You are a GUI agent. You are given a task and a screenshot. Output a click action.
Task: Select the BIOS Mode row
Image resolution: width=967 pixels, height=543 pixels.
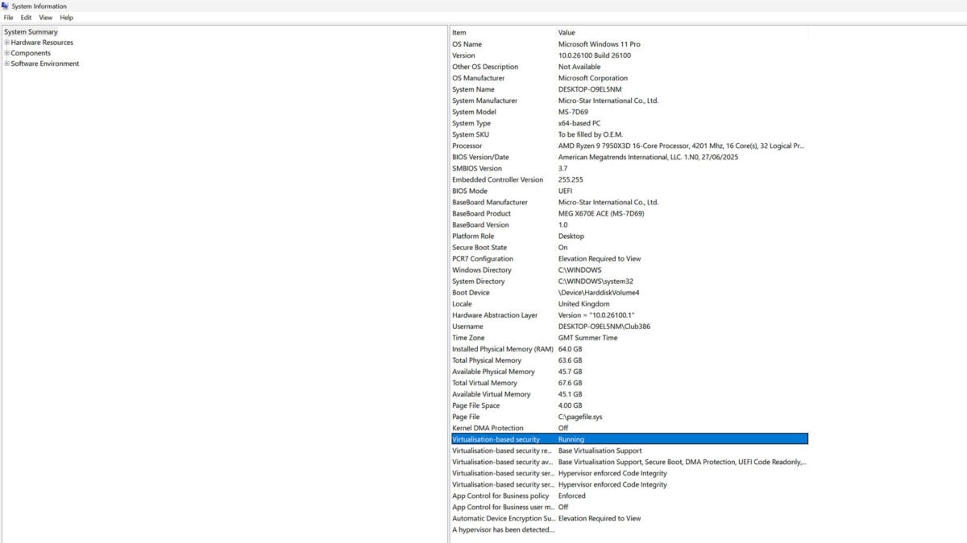pos(470,191)
